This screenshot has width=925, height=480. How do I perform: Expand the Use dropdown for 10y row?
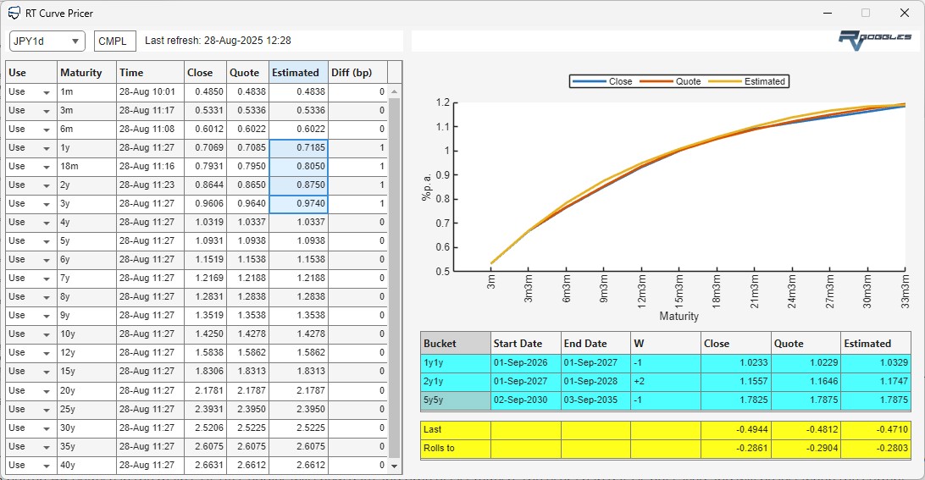tap(46, 334)
